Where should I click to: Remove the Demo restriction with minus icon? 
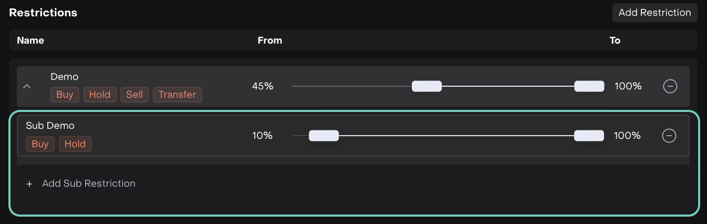point(670,86)
